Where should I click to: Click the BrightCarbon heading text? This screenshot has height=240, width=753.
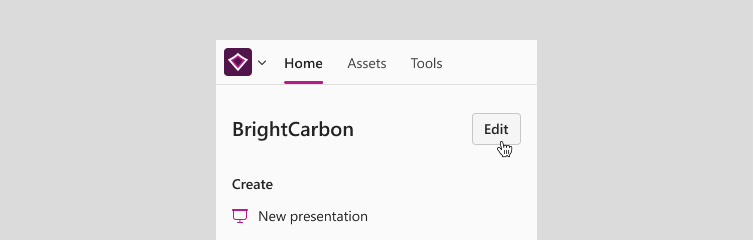(x=293, y=129)
